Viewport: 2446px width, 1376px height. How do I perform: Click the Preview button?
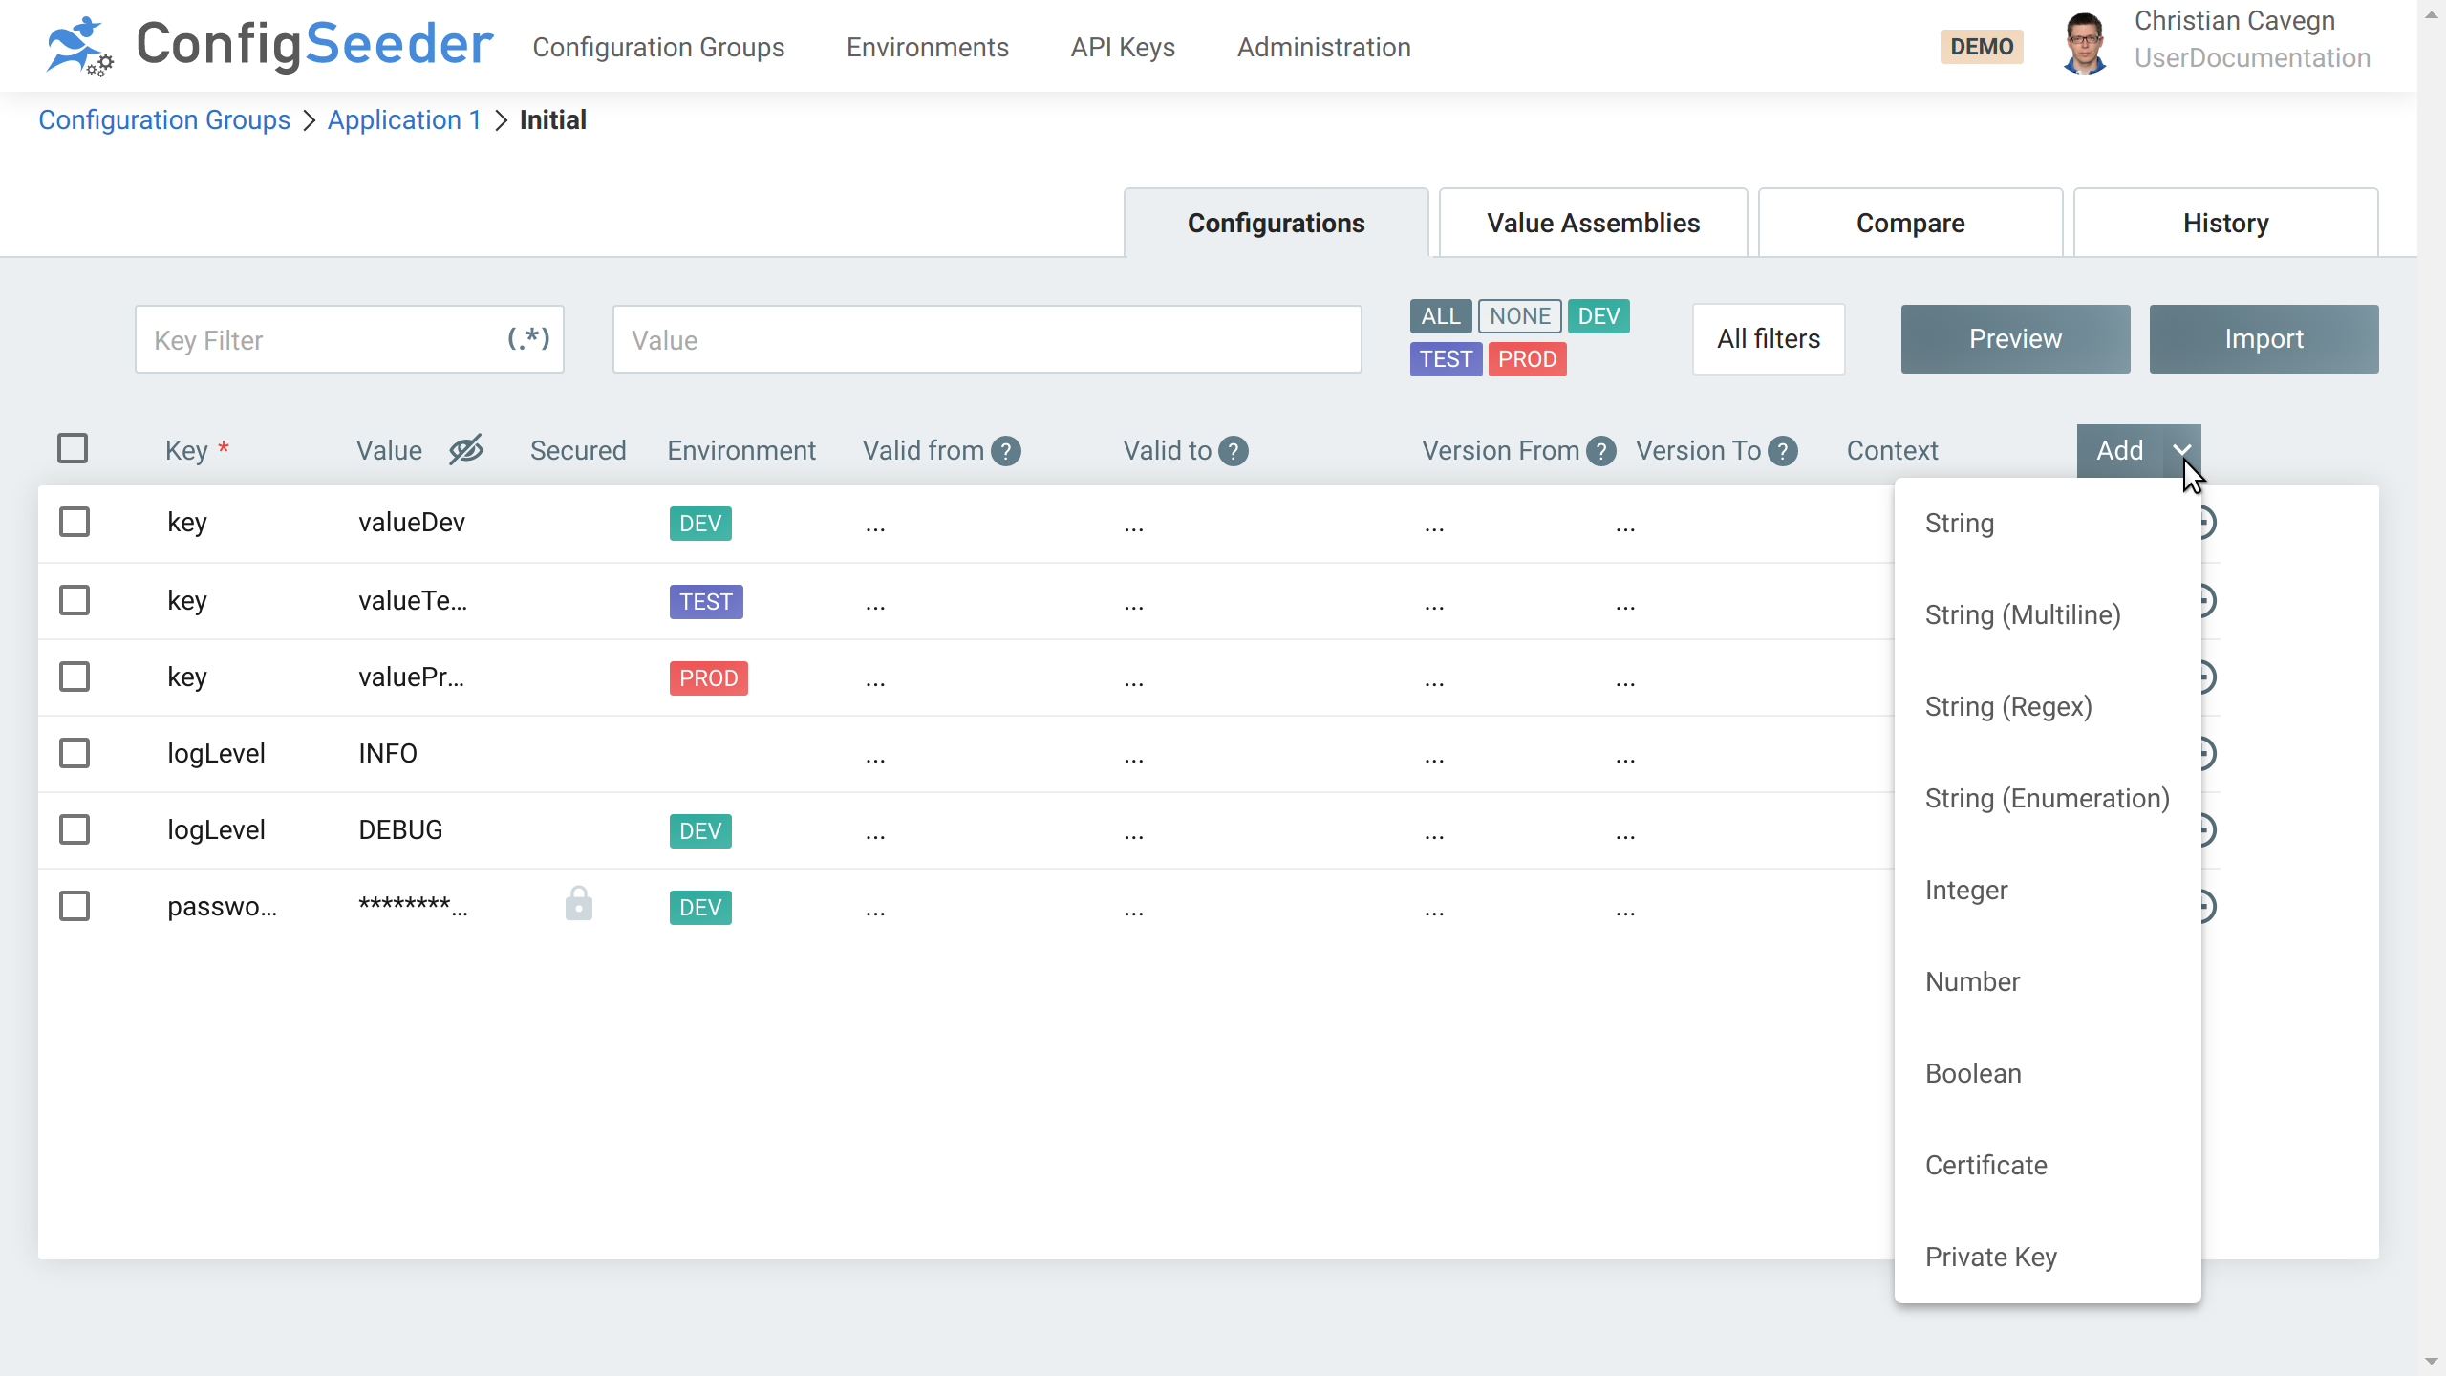pyautogui.click(x=2015, y=338)
